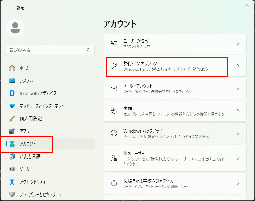The image size is (255, 201).
Task: Expand 他のユーザー chevron arrow
Action: point(238,158)
